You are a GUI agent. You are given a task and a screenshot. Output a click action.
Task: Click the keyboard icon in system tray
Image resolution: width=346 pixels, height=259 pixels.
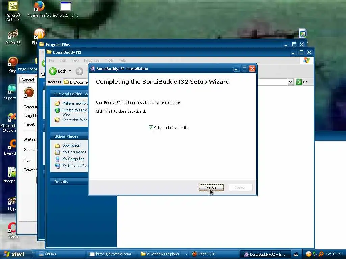[x=296, y=254]
